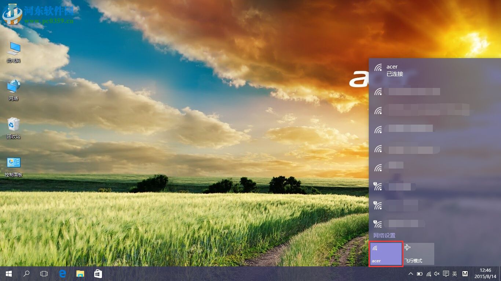Click the volume icon in the system tray

pos(437,273)
